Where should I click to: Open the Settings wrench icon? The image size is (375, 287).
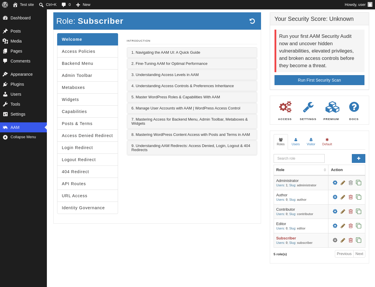pos(308,107)
